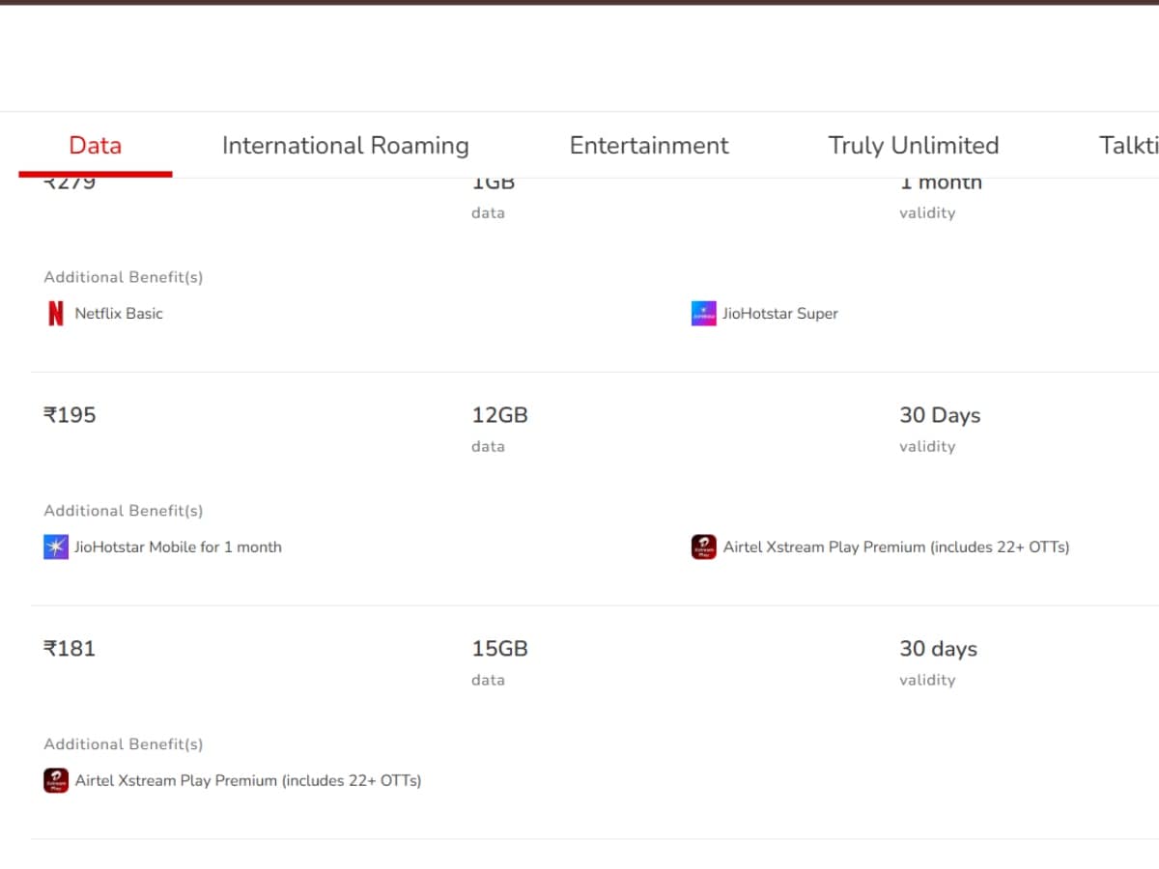Click the Netflix logo icon

click(x=56, y=314)
